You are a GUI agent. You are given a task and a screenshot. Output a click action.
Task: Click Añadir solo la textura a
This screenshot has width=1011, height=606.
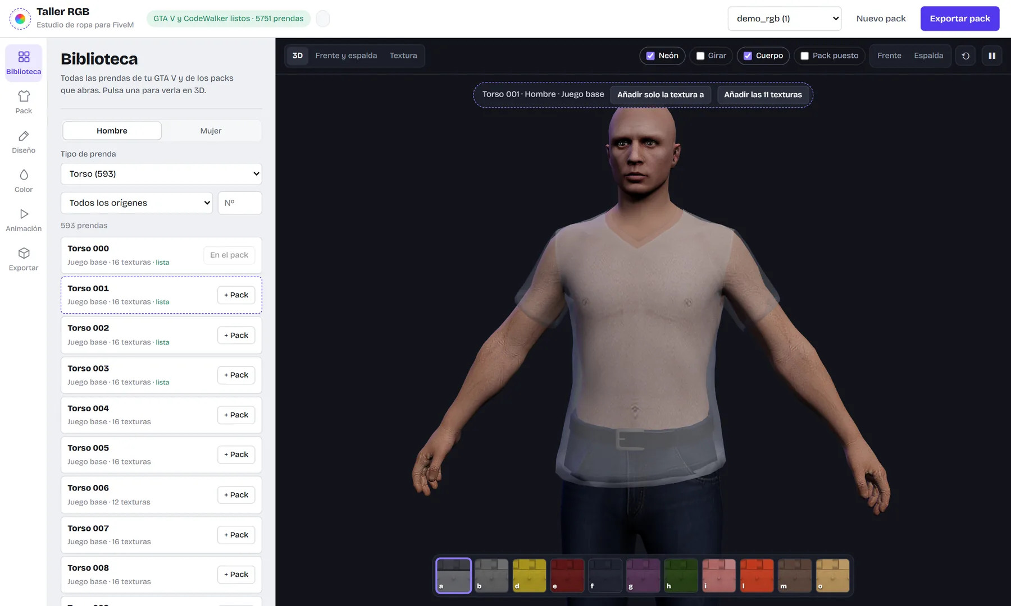tap(661, 95)
